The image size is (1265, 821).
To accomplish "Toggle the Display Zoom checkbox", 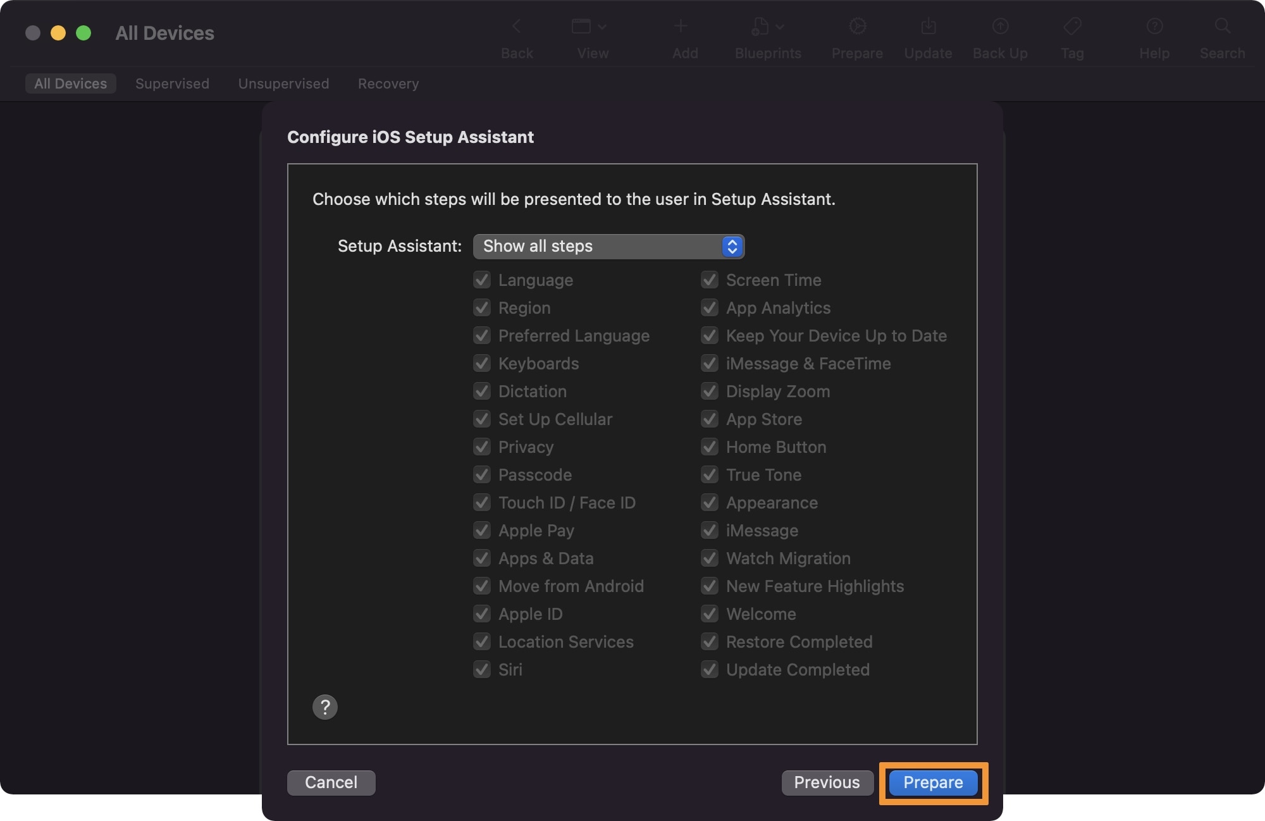I will [710, 391].
